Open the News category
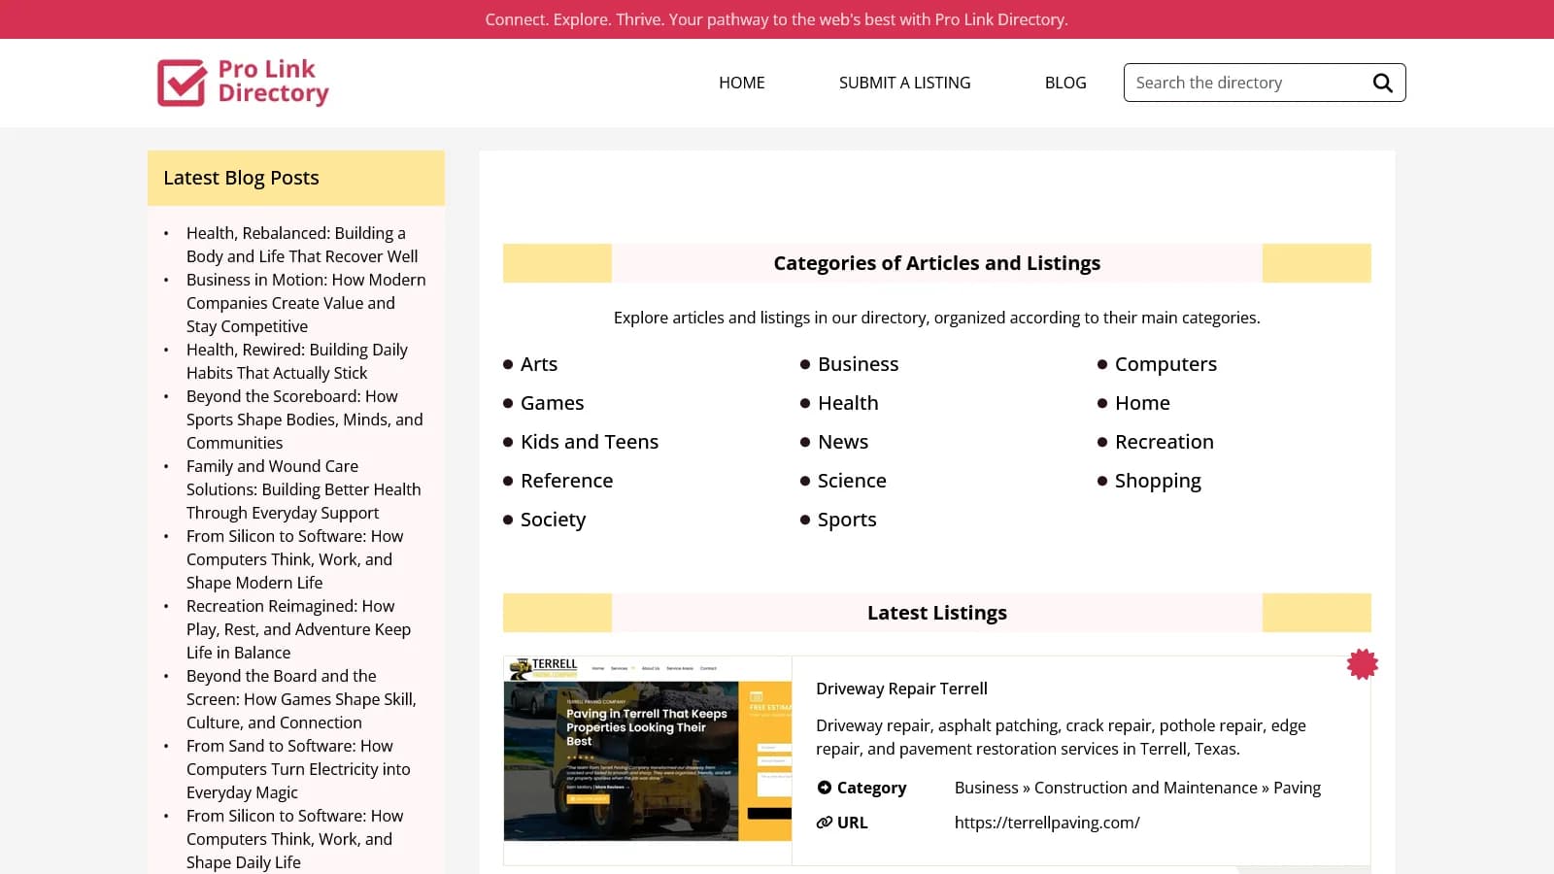Image resolution: width=1554 pixels, height=874 pixels. coord(843,442)
